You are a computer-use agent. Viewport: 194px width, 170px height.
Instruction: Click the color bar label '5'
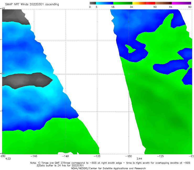click(96, 7)
